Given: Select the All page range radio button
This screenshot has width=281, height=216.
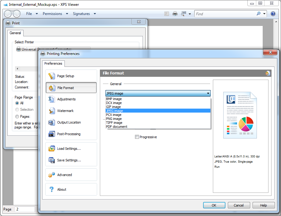Looking at the screenshot, I should pyautogui.click(x=17, y=103).
